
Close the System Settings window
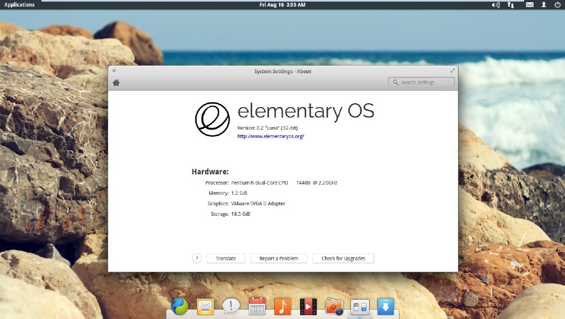[x=114, y=71]
